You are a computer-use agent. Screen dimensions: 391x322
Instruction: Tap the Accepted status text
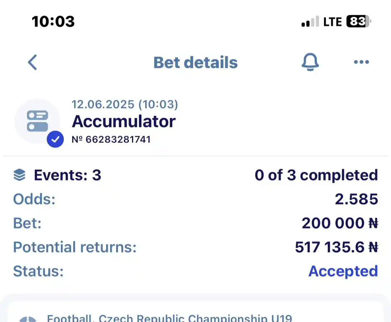pyautogui.click(x=343, y=271)
